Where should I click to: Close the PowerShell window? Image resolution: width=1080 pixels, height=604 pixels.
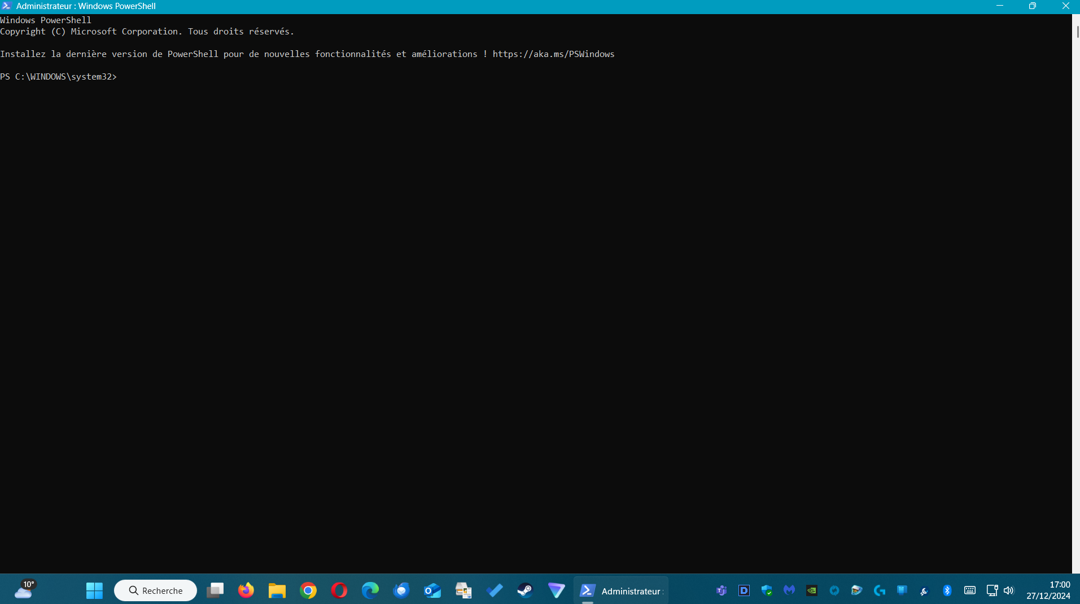(1065, 6)
